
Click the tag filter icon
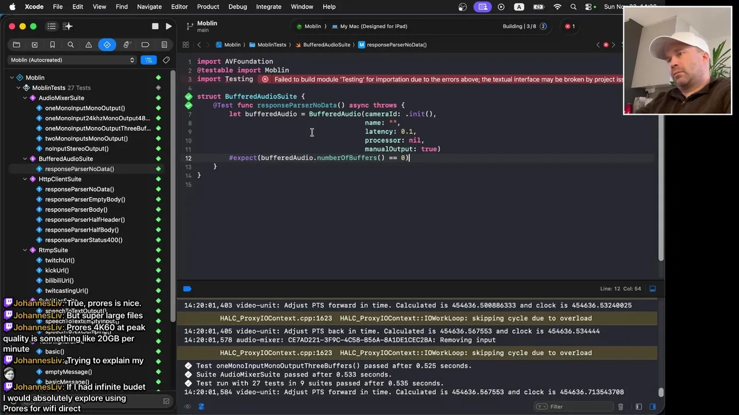(166, 60)
